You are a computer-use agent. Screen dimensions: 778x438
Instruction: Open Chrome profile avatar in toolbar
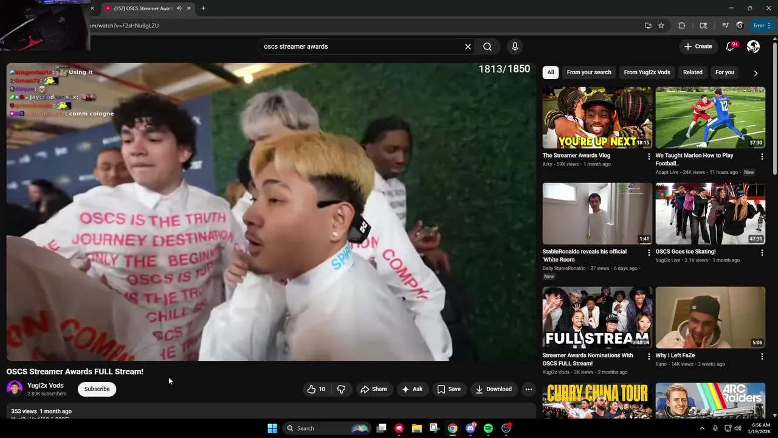click(x=740, y=26)
